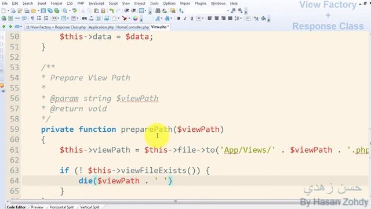Open the Plugins menu
This screenshot has width=371, height=209.
point(201,3)
